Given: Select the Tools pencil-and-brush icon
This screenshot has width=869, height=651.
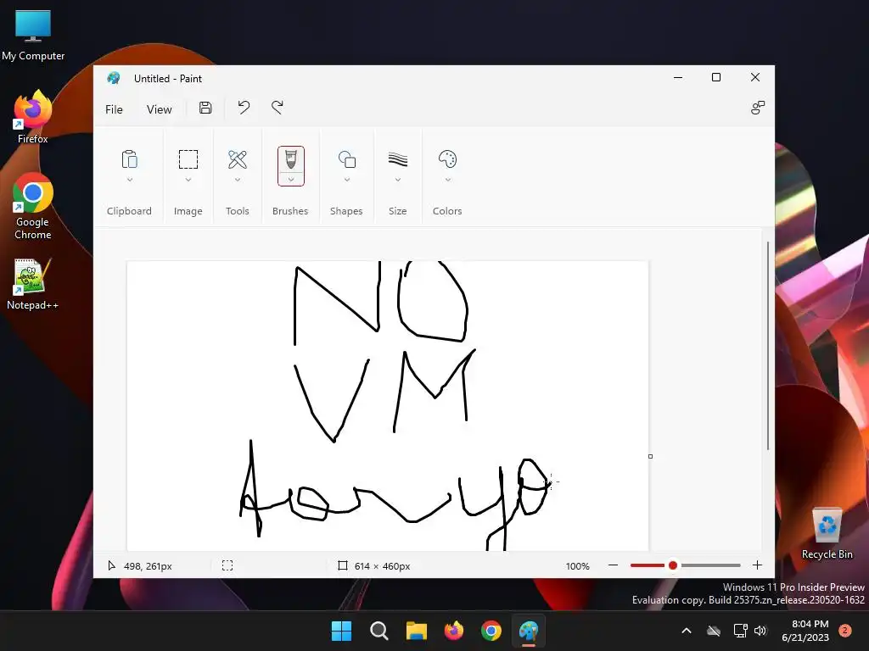Looking at the screenshot, I should pyautogui.click(x=238, y=159).
